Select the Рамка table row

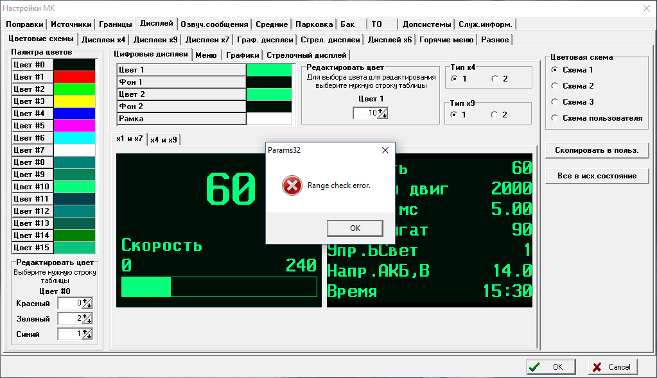tap(204, 119)
